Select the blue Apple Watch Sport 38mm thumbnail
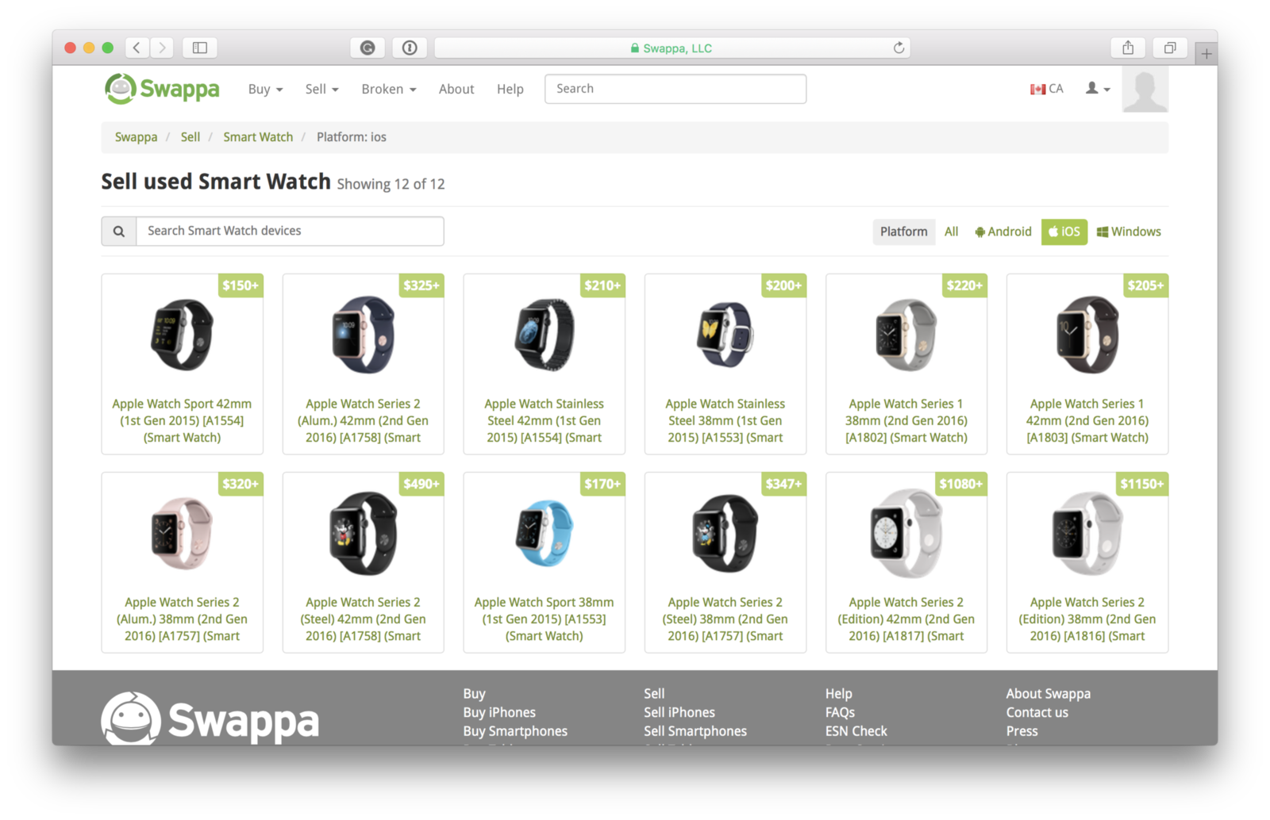This screenshot has width=1270, height=820. [545, 532]
